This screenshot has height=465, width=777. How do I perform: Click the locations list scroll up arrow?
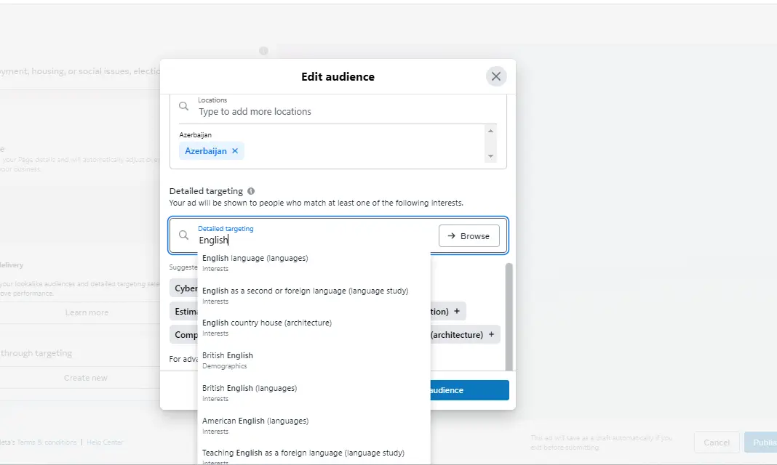point(490,131)
